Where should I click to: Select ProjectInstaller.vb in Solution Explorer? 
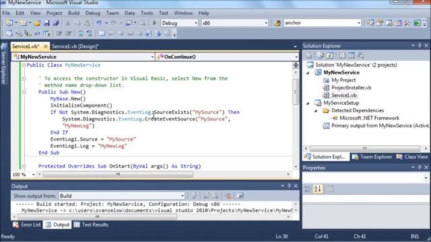(352, 87)
